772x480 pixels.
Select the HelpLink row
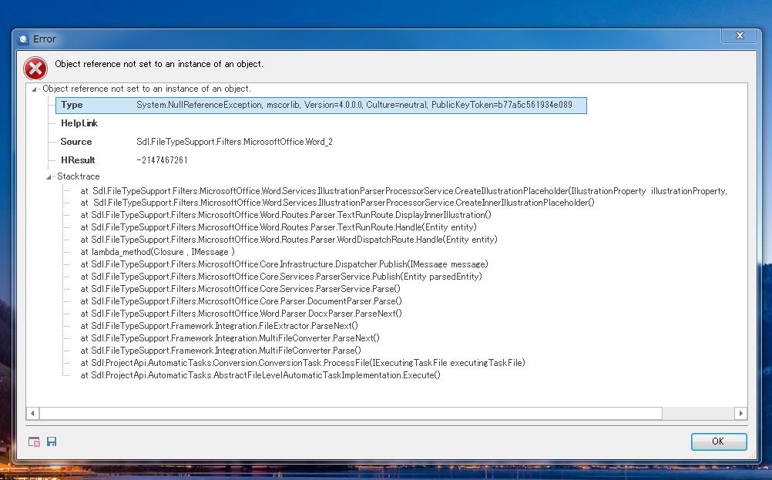(x=79, y=123)
